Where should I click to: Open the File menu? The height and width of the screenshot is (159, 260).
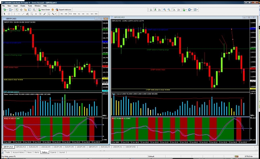tap(3, 6)
